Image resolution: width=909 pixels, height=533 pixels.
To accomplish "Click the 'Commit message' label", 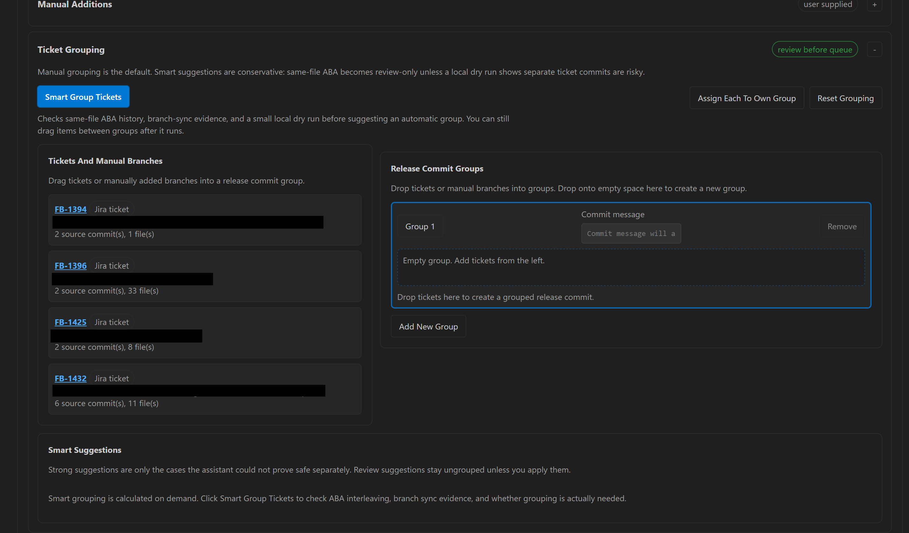I will [x=613, y=214].
